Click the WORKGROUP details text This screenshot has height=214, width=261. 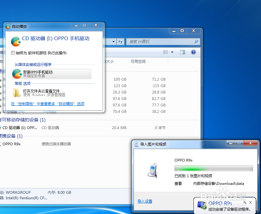18,193
